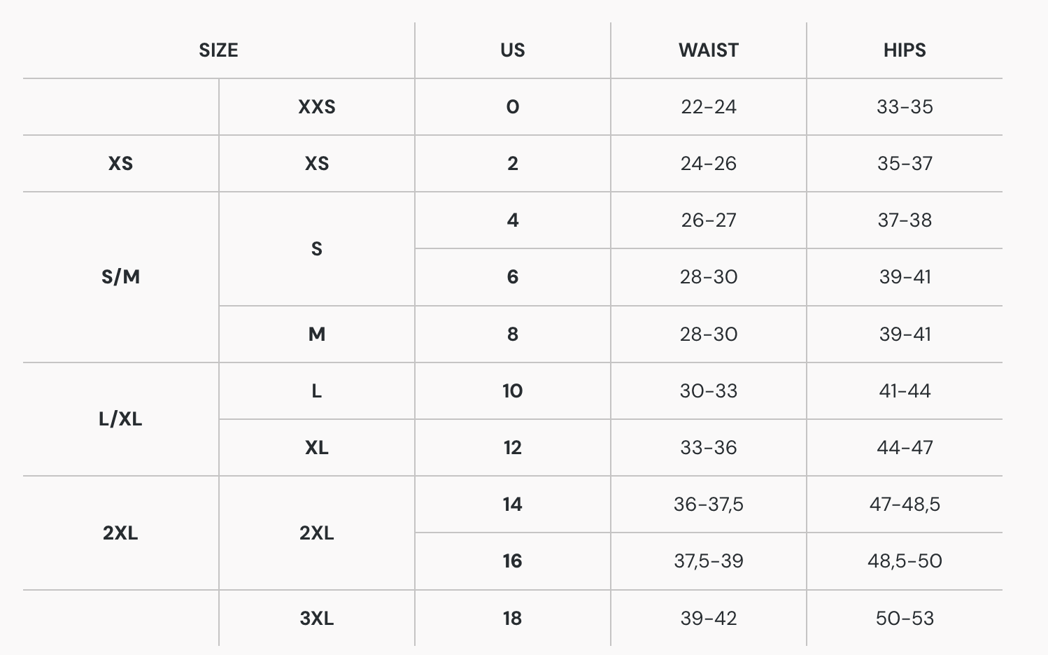Click hips value 50-53

point(904,619)
